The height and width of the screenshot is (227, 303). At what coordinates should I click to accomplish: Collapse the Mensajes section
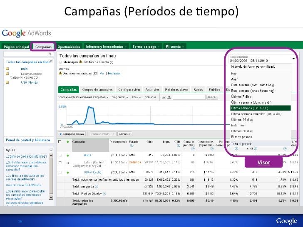pos(60,62)
